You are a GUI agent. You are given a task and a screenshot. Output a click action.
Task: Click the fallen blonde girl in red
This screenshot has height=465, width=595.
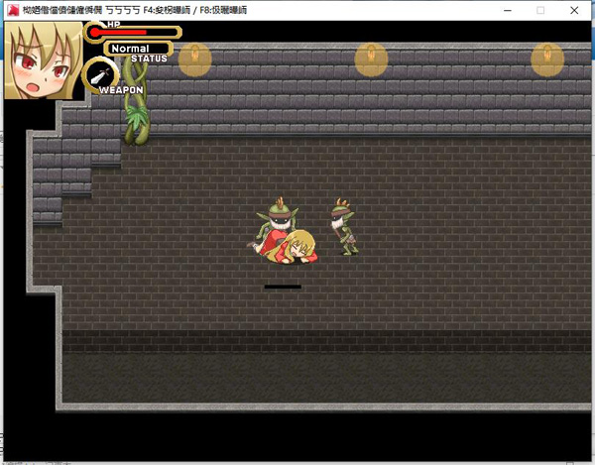[x=289, y=247]
